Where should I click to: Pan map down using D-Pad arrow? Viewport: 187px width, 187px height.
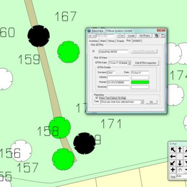[180, 163]
